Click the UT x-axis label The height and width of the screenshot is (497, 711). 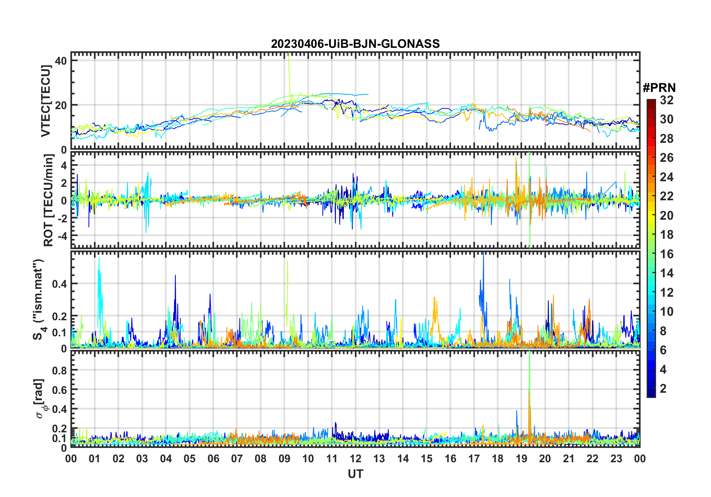(355, 474)
